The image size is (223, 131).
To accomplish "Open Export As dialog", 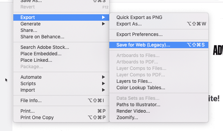I will pos(159,24).
